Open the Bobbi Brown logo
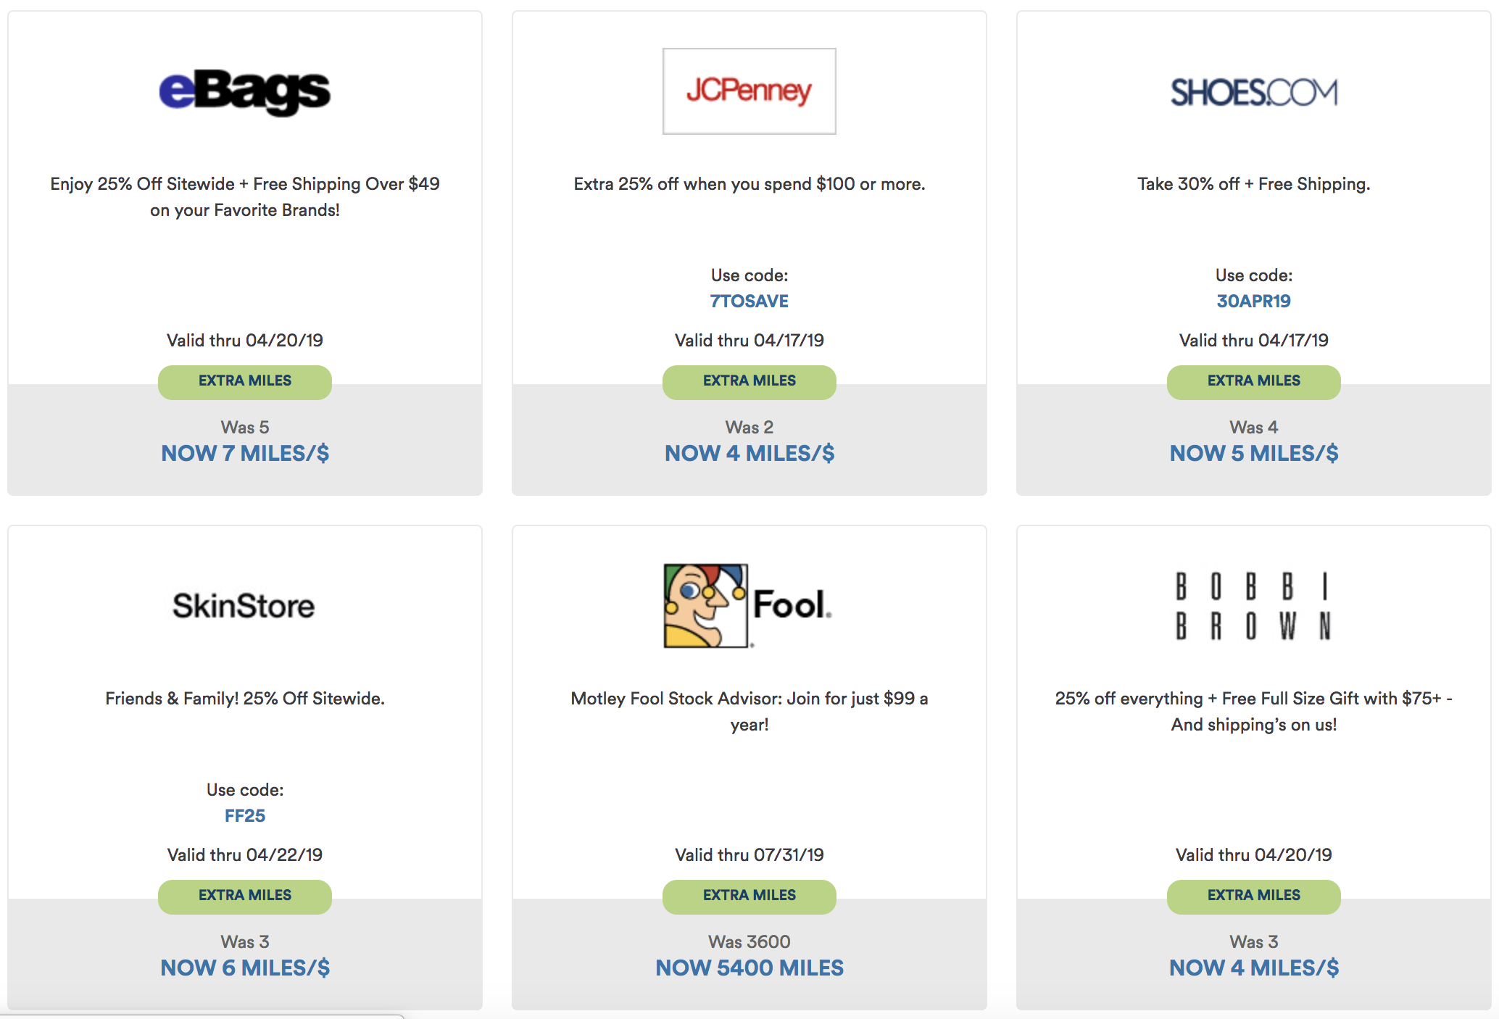Image resolution: width=1499 pixels, height=1019 pixels. pos(1253,606)
